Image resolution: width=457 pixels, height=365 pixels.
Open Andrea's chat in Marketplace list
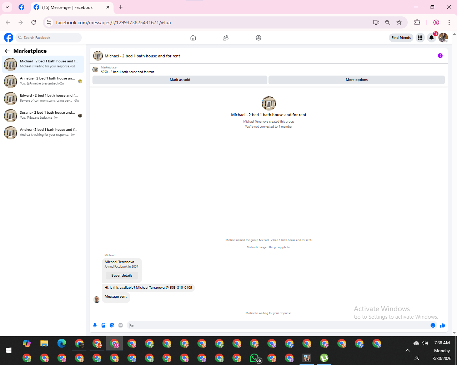pyautogui.click(x=43, y=132)
